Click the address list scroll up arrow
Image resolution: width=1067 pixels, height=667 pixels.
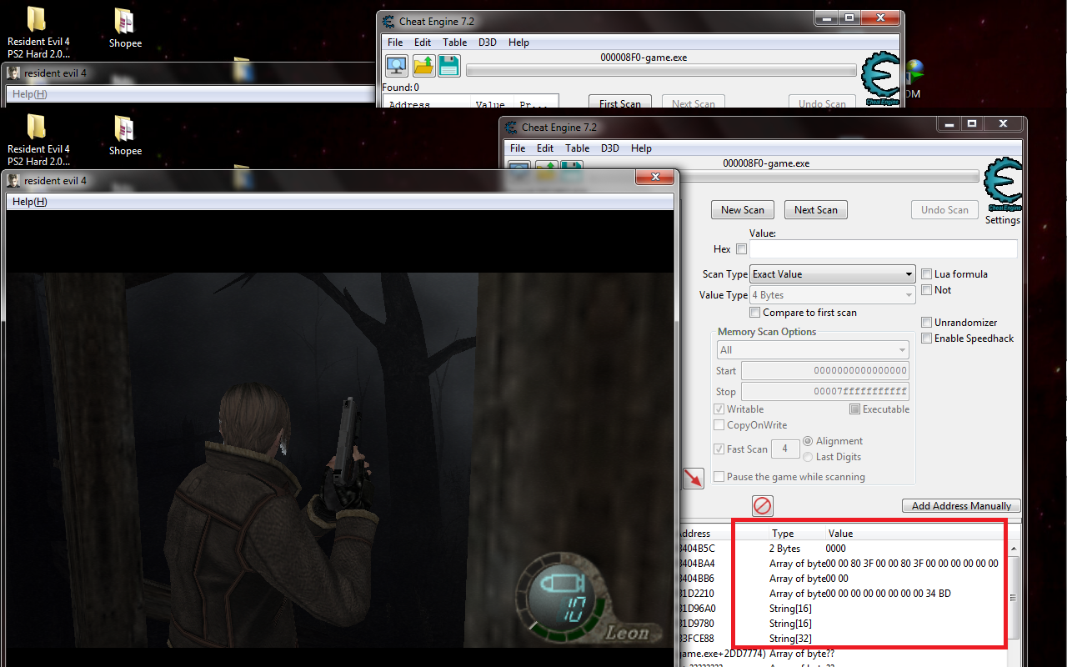[1013, 549]
